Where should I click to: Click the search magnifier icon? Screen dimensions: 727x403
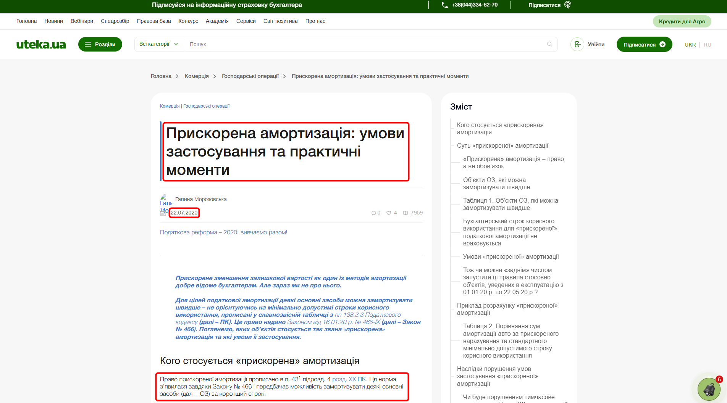click(x=549, y=44)
